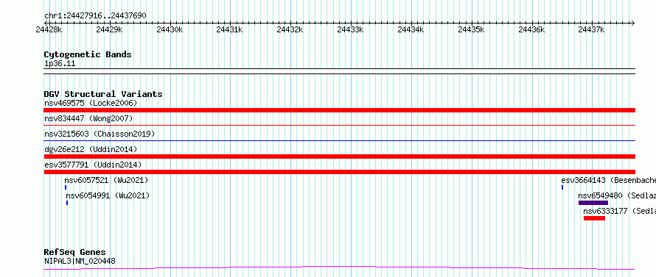
Task: Click the chr1:24427916..24437690 region label
Action: tap(95, 16)
